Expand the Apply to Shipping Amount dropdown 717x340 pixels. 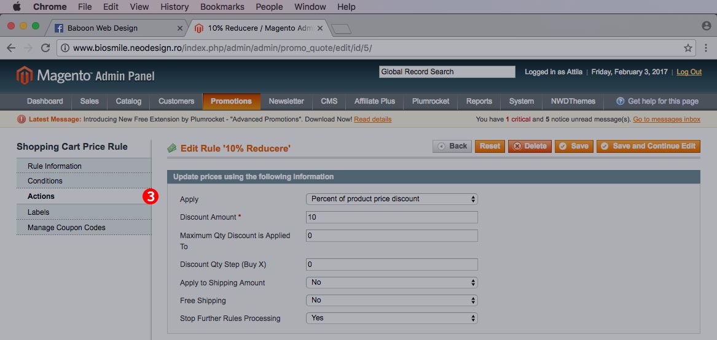click(x=391, y=282)
